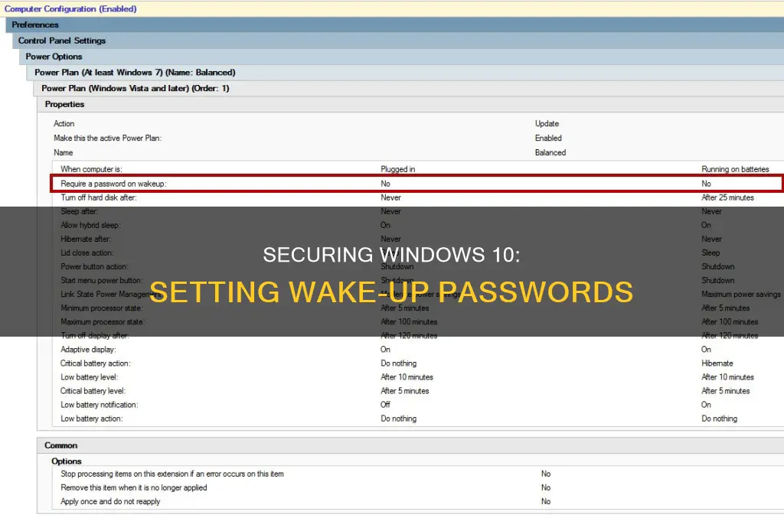Select the Update value for Action
Screen dimensions: 784x518
(547, 123)
